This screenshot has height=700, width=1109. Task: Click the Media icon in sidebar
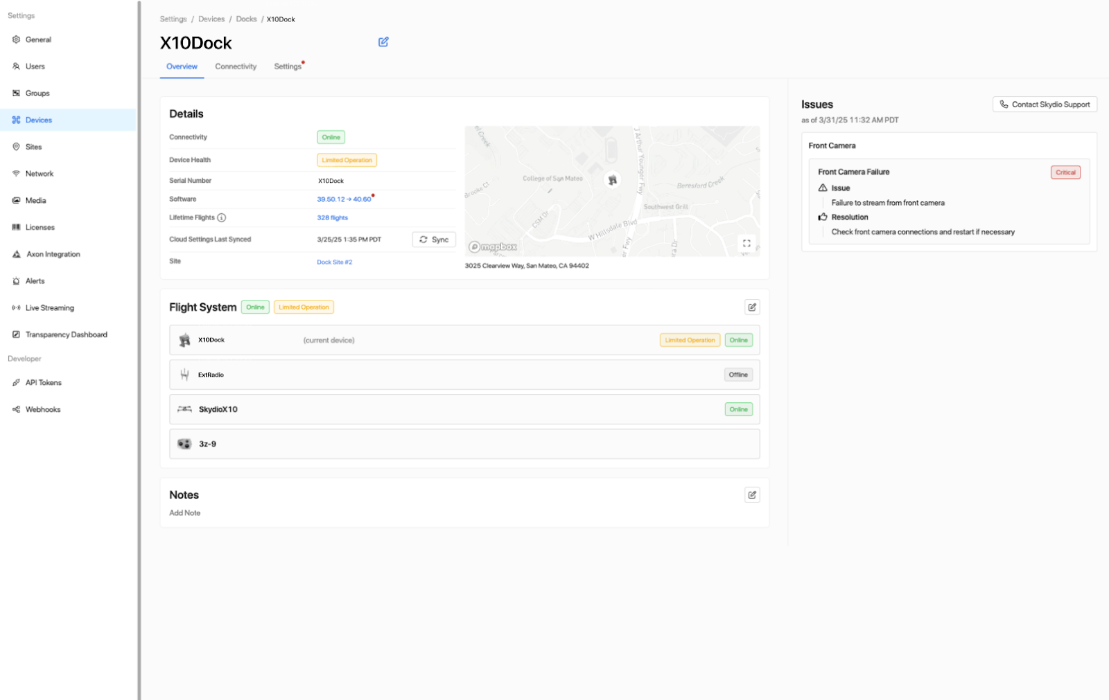pyautogui.click(x=16, y=200)
